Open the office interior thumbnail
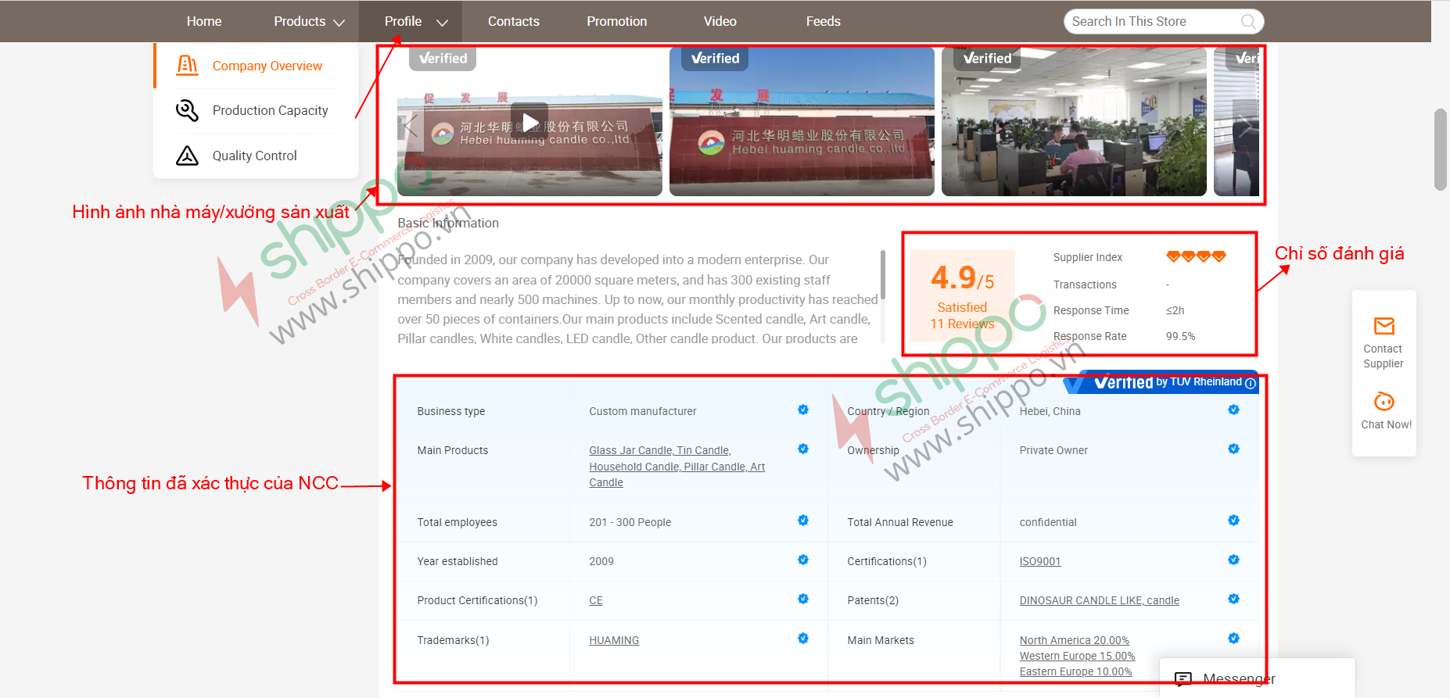The height and width of the screenshot is (698, 1450). (1074, 121)
